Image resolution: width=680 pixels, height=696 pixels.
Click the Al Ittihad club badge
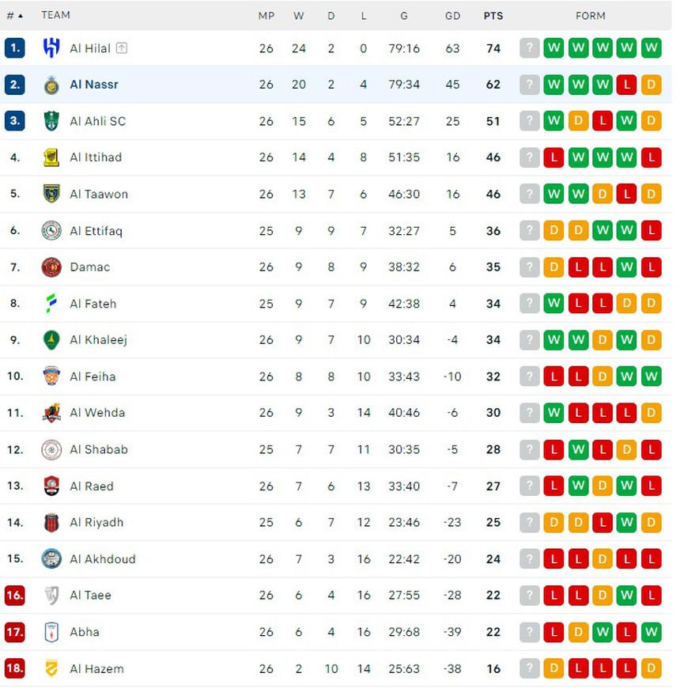(51, 157)
